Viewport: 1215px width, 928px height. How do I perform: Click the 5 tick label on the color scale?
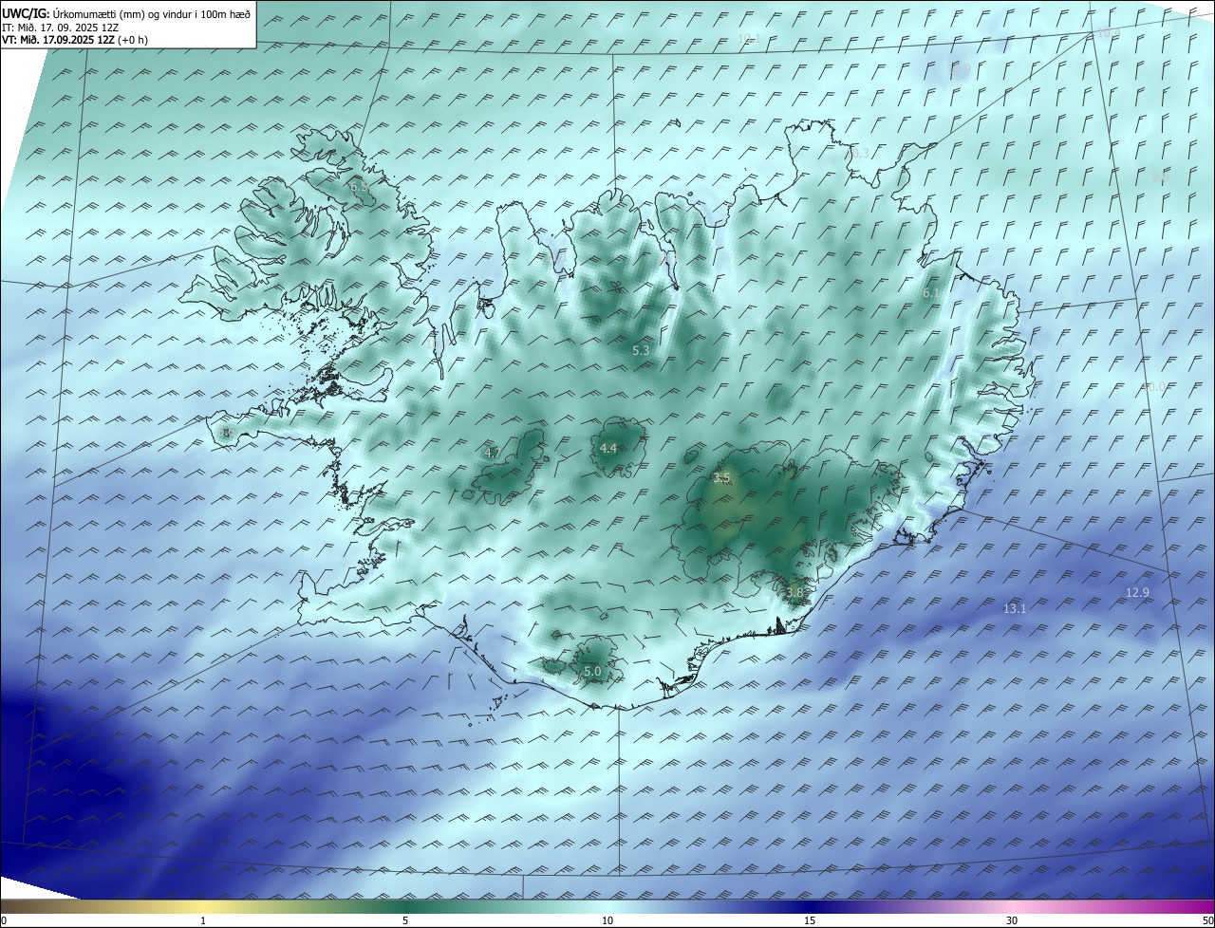coord(405,920)
